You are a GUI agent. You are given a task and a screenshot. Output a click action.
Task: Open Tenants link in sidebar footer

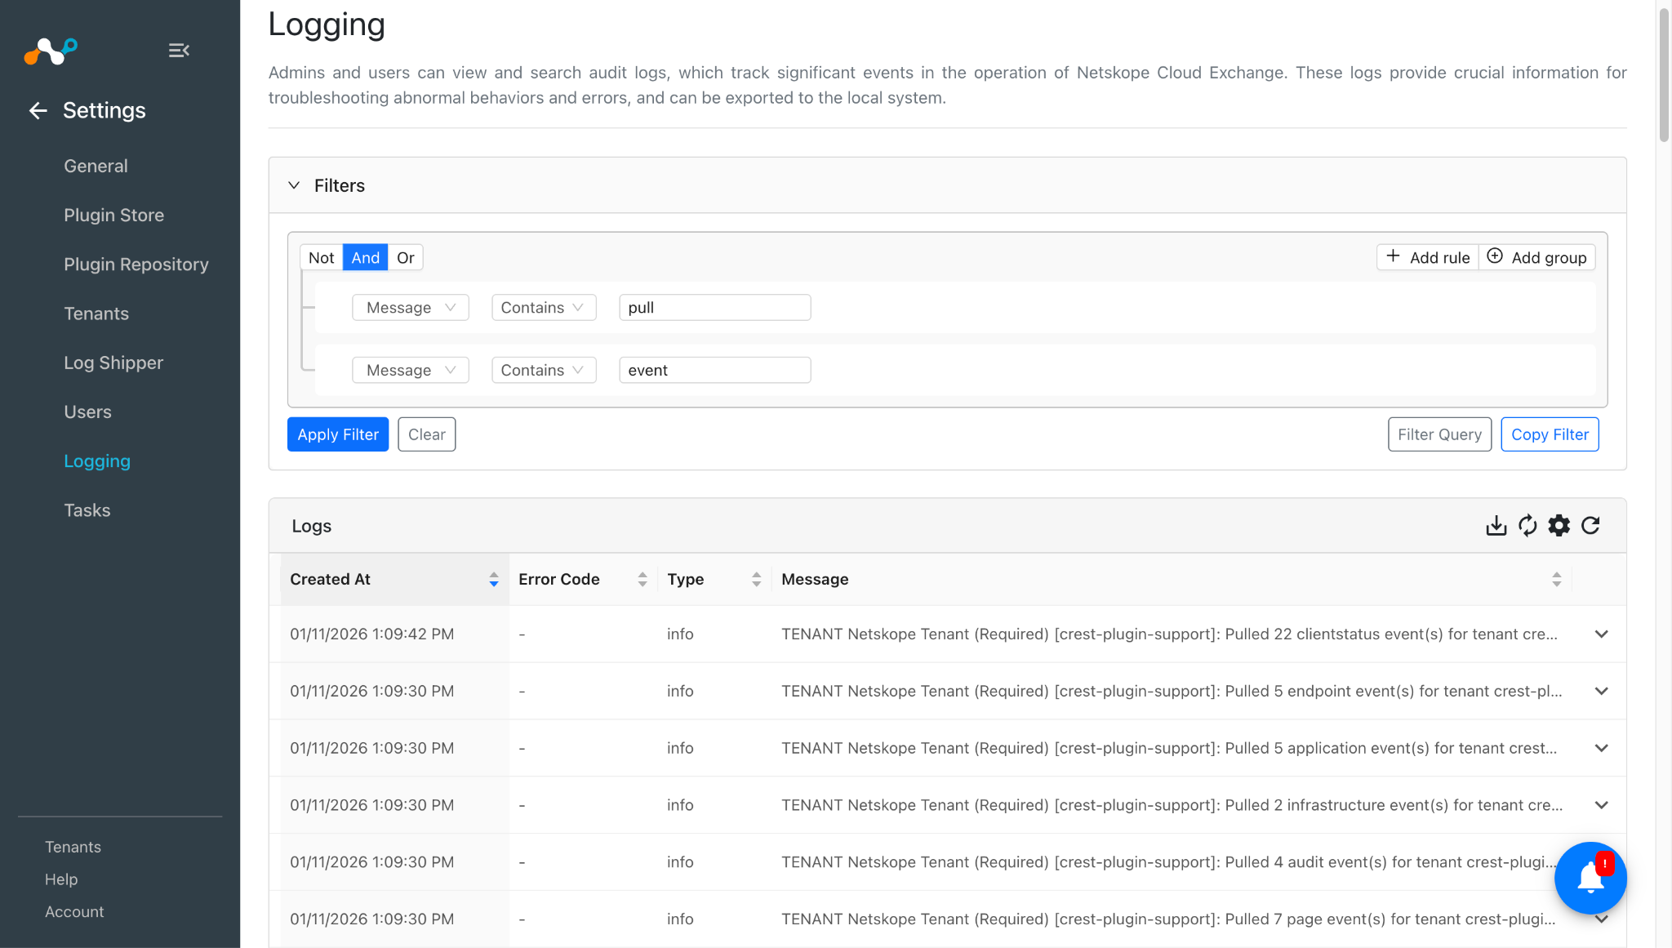click(73, 847)
